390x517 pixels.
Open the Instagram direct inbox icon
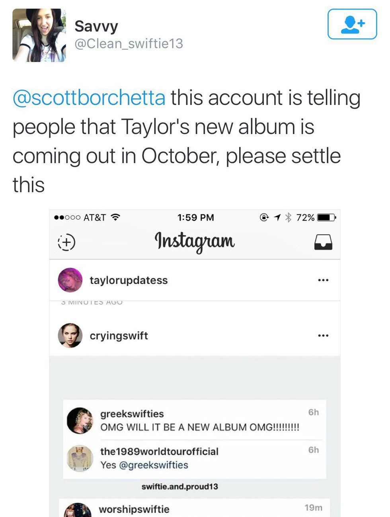click(323, 242)
